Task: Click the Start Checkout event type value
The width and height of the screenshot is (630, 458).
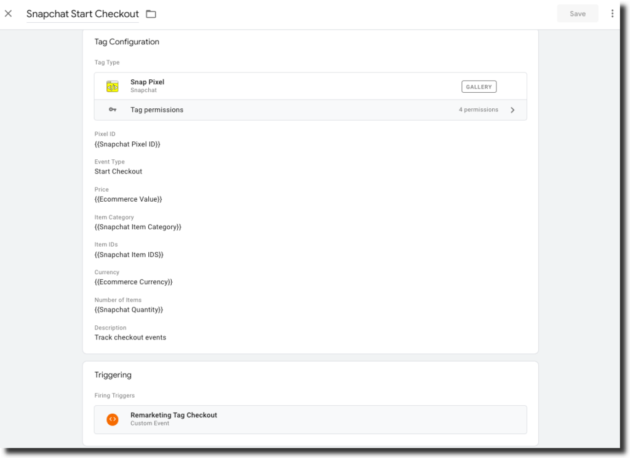Action: 118,172
